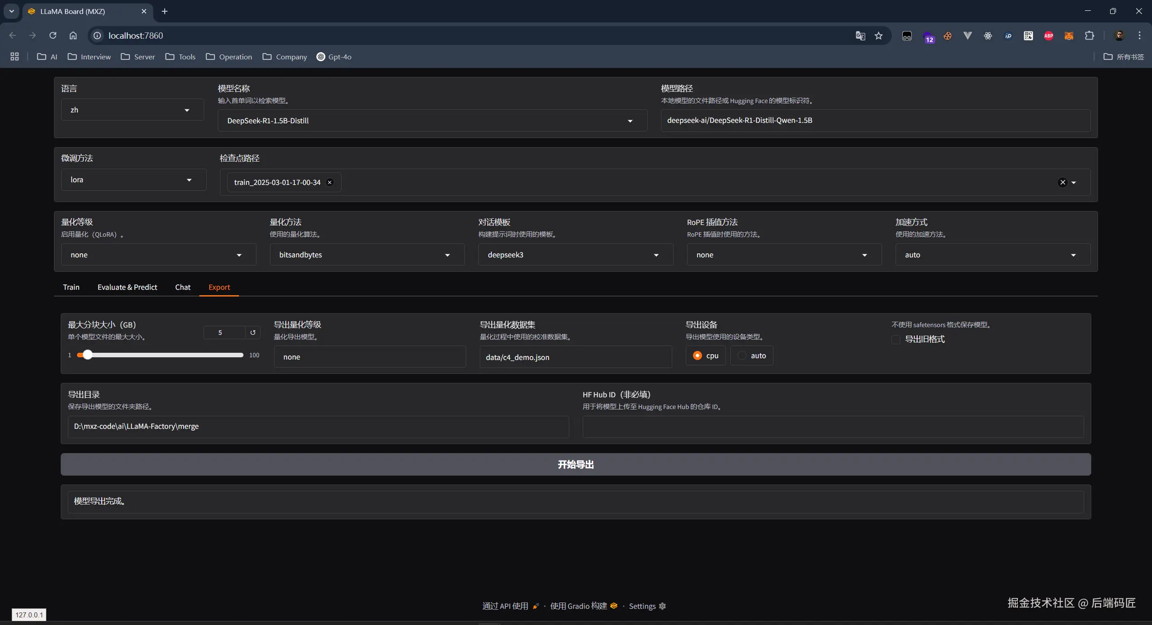Click the Google Translate icon in address bar
The height and width of the screenshot is (625, 1152).
tap(860, 36)
